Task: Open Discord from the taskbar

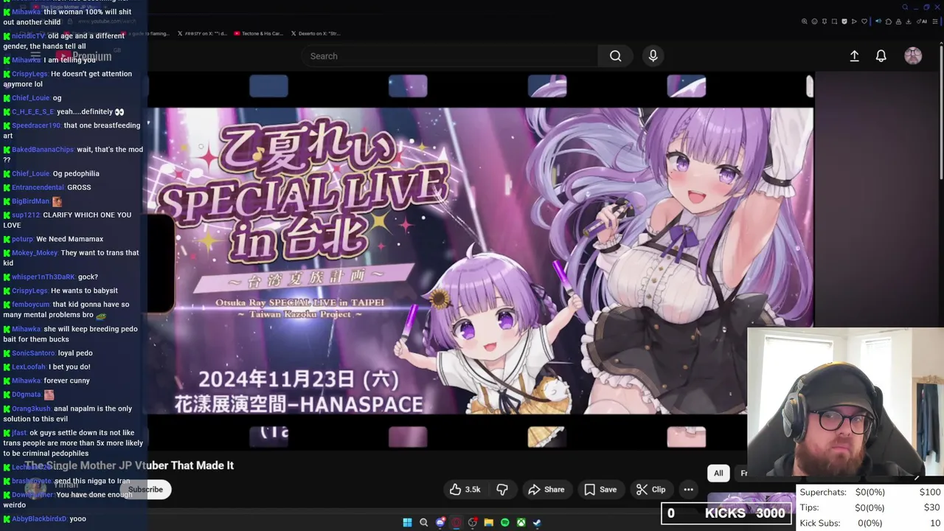Action: point(440,522)
